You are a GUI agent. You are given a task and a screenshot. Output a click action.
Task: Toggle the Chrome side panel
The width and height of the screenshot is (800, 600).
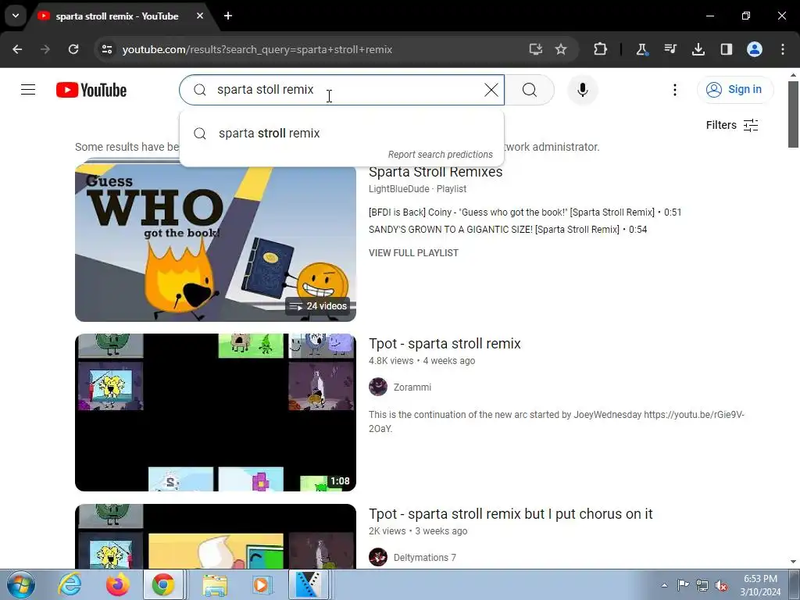coord(726,49)
